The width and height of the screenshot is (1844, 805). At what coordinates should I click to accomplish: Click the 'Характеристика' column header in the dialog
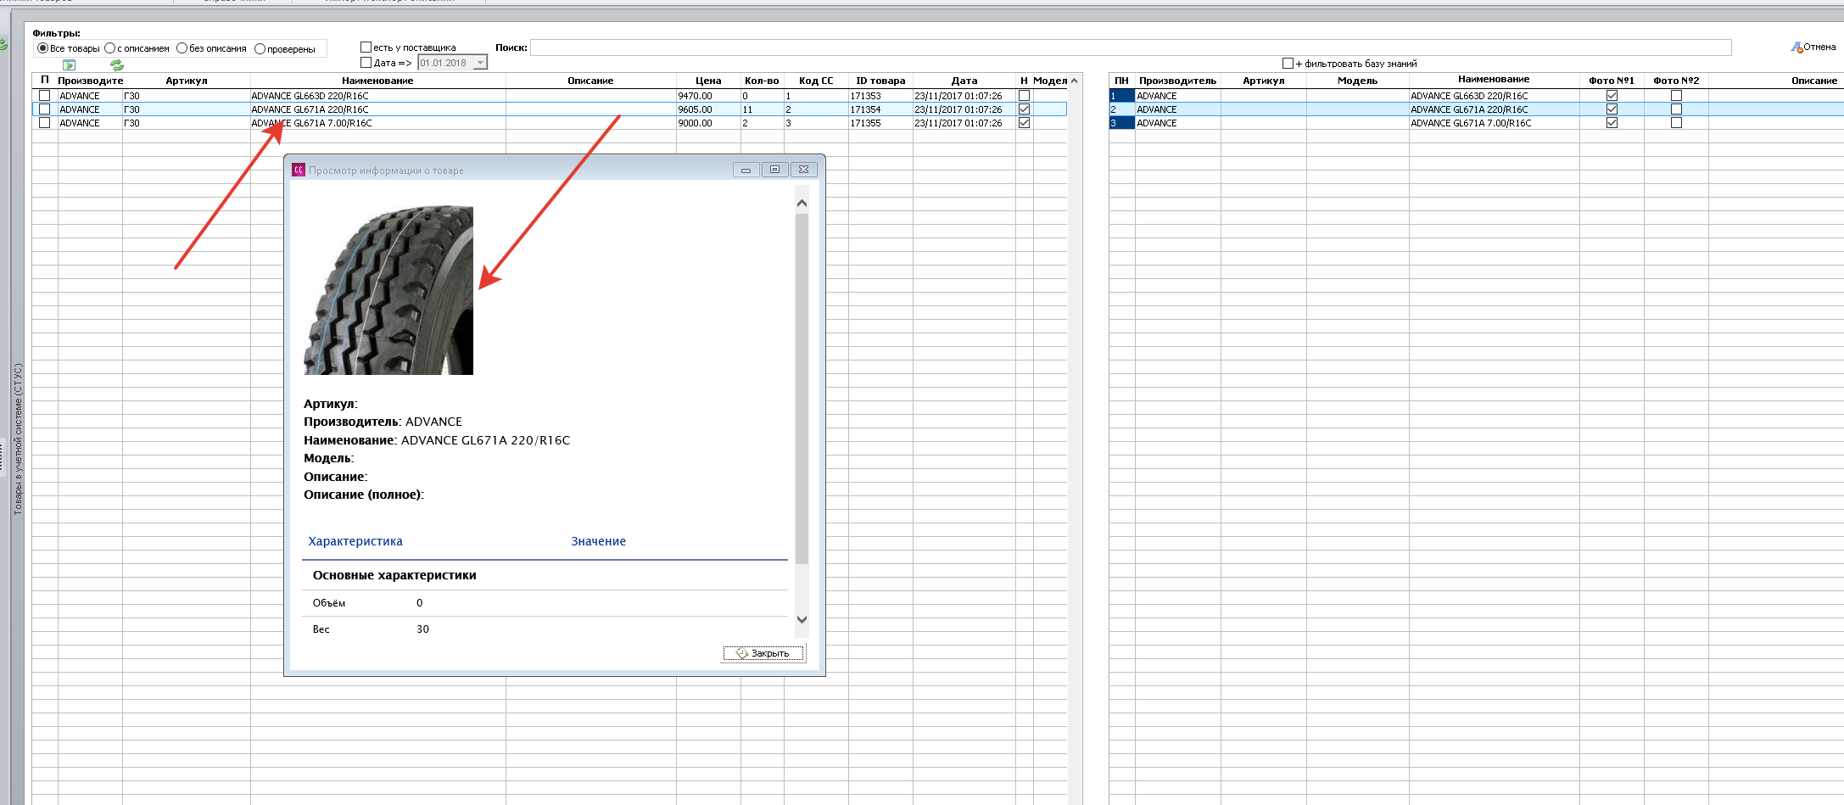[x=355, y=541]
